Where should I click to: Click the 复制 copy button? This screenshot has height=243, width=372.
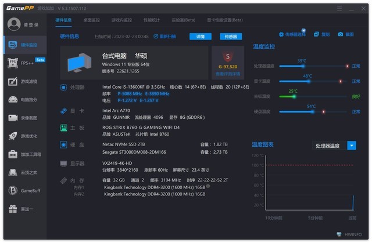(322, 35)
